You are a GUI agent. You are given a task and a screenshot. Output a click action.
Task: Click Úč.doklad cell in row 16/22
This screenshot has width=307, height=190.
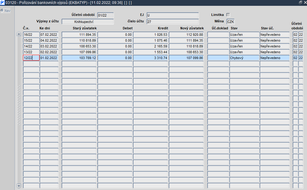click(x=218, y=35)
